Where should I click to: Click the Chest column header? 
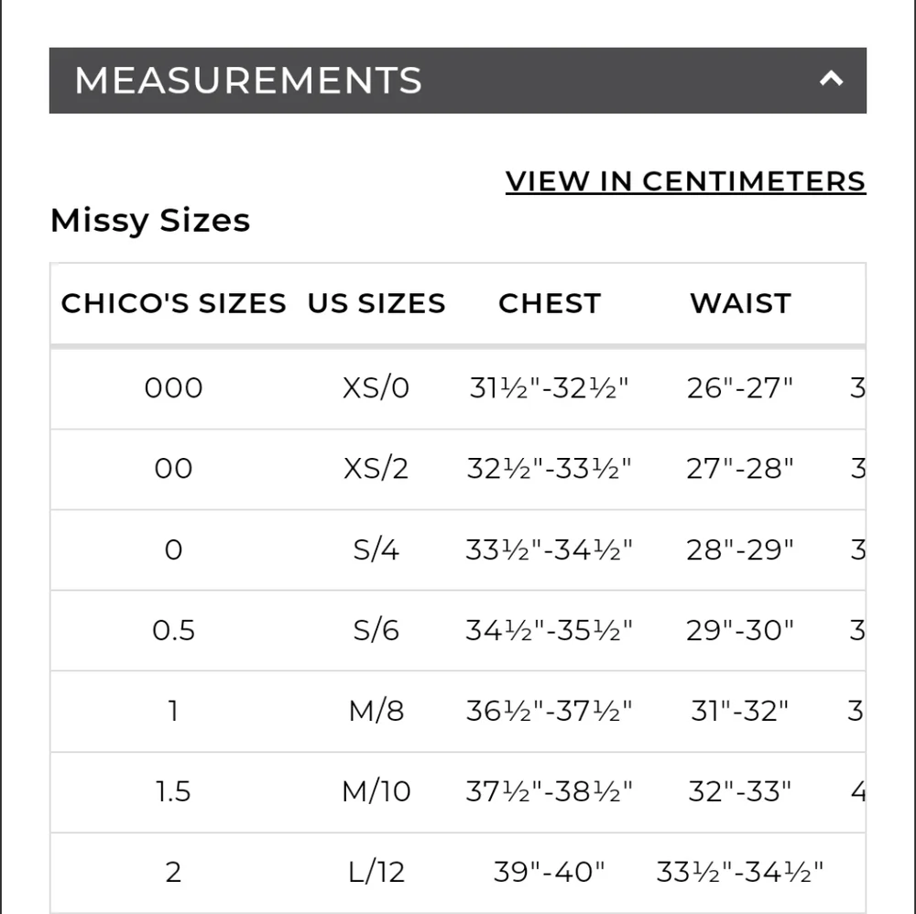[x=550, y=303]
